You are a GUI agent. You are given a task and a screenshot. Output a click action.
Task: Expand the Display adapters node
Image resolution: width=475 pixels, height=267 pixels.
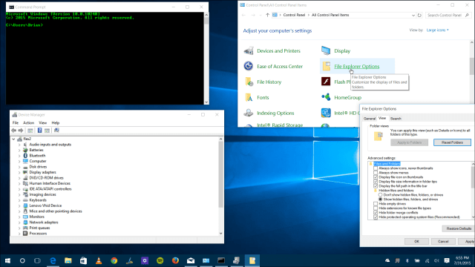[19, 172]
